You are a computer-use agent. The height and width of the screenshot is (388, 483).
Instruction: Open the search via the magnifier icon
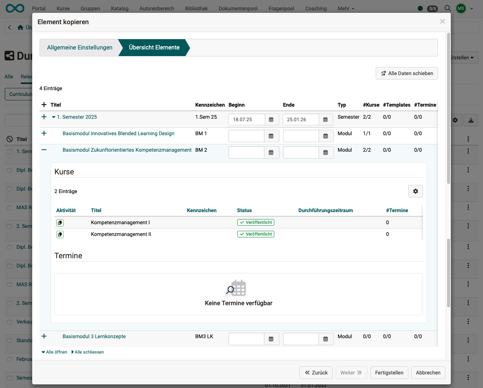click(447, 8)
